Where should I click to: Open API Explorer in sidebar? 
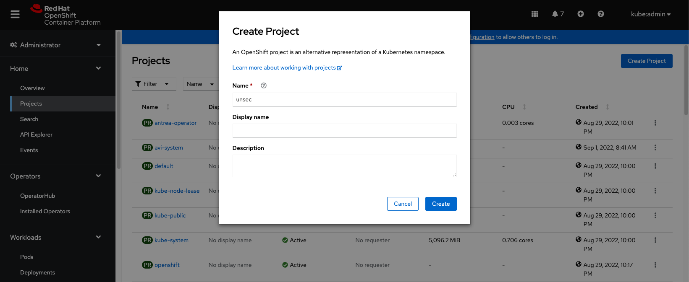point(36,135)
